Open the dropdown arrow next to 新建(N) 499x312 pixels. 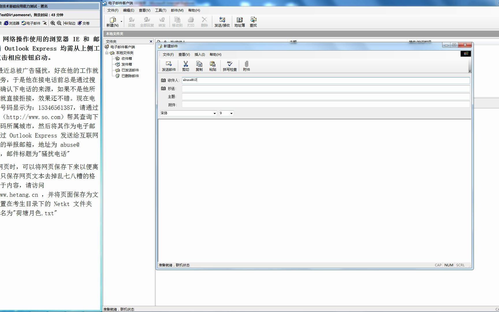tap(121, 22)
